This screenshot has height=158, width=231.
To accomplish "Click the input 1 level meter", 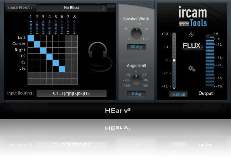I will [31, 27].
